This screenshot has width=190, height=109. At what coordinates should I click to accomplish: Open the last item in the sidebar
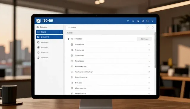49,58
